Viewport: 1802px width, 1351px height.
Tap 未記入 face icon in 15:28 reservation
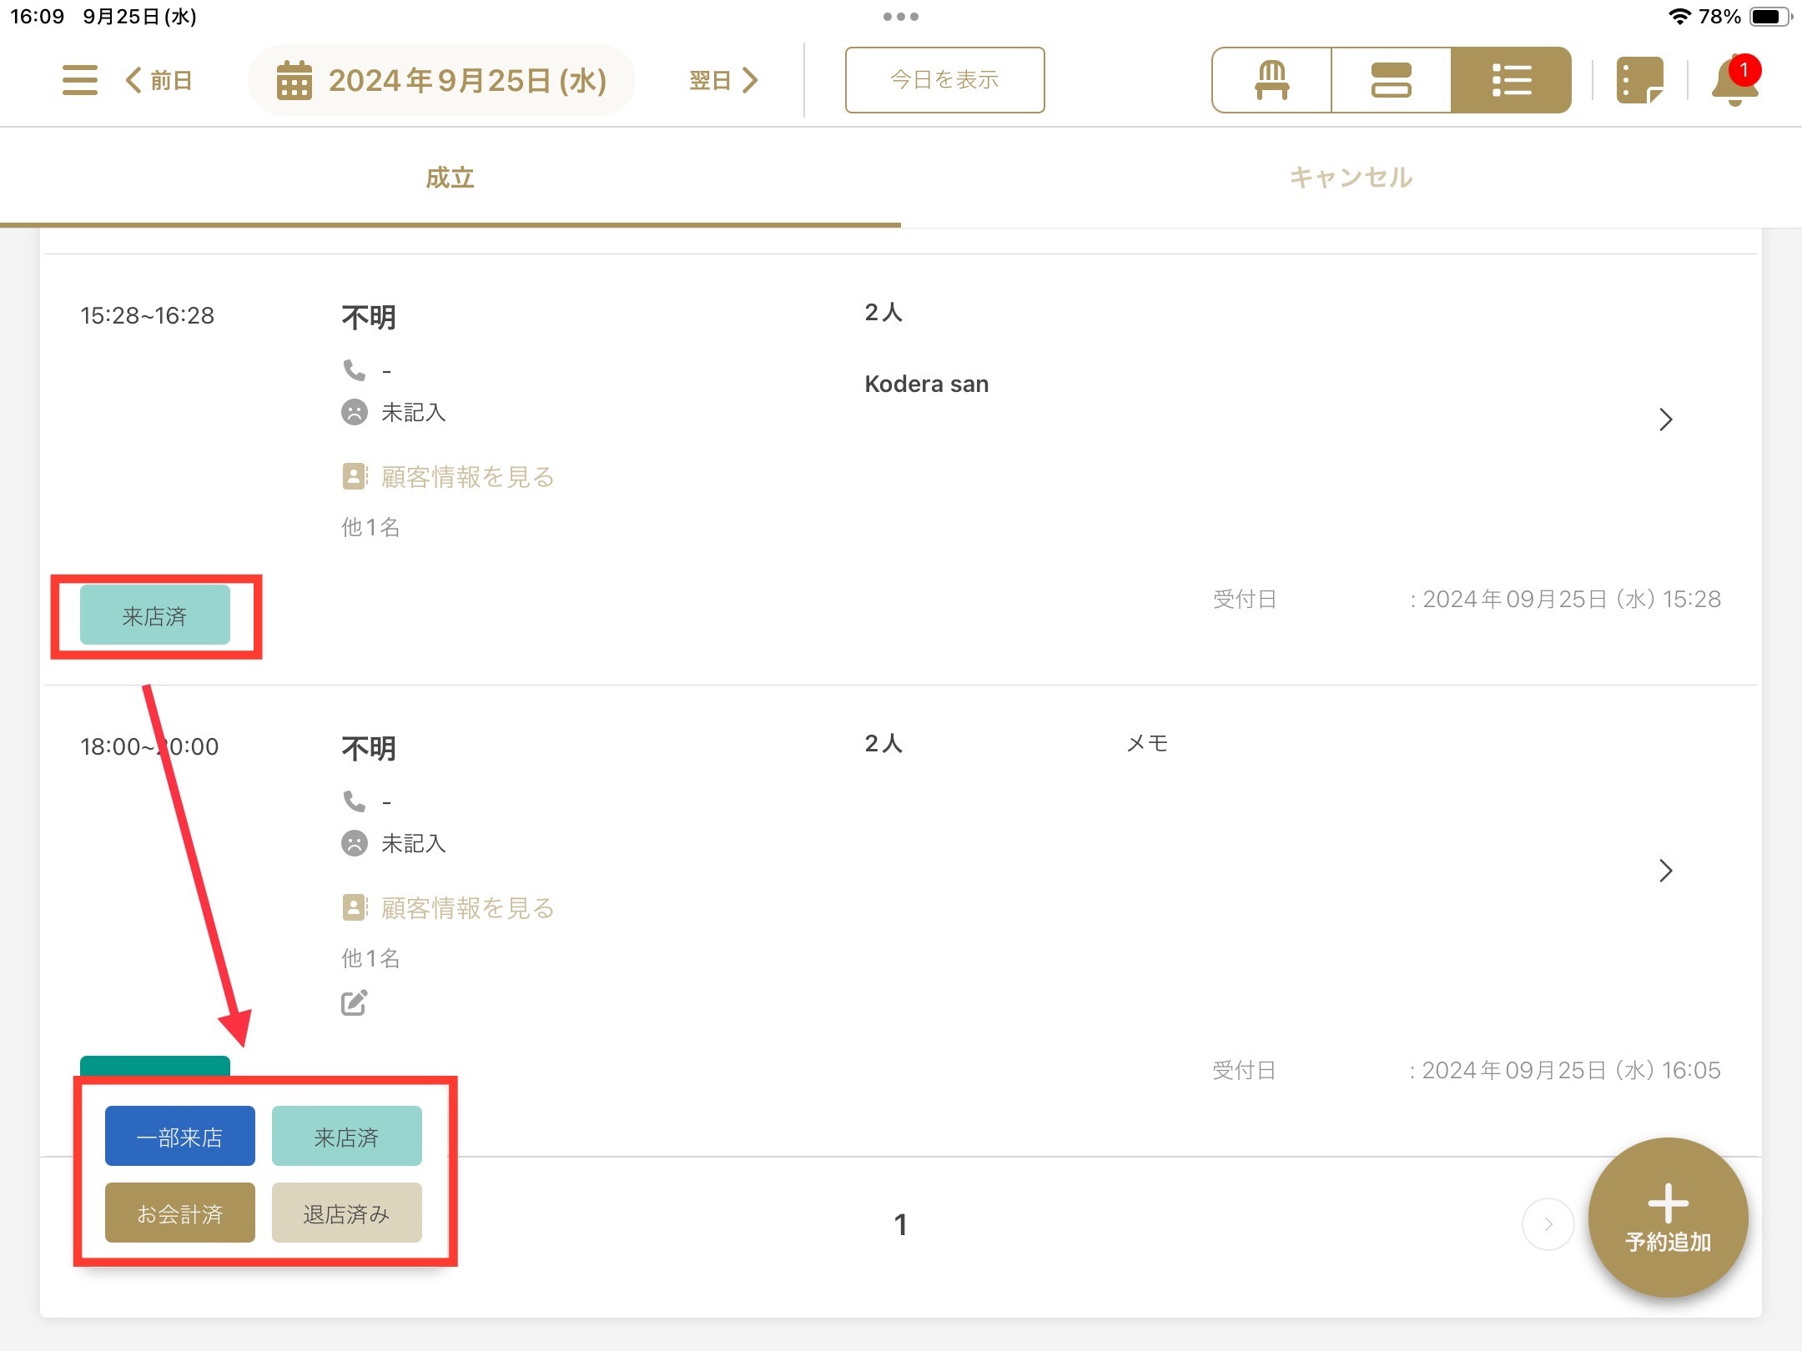click(355, 412)
